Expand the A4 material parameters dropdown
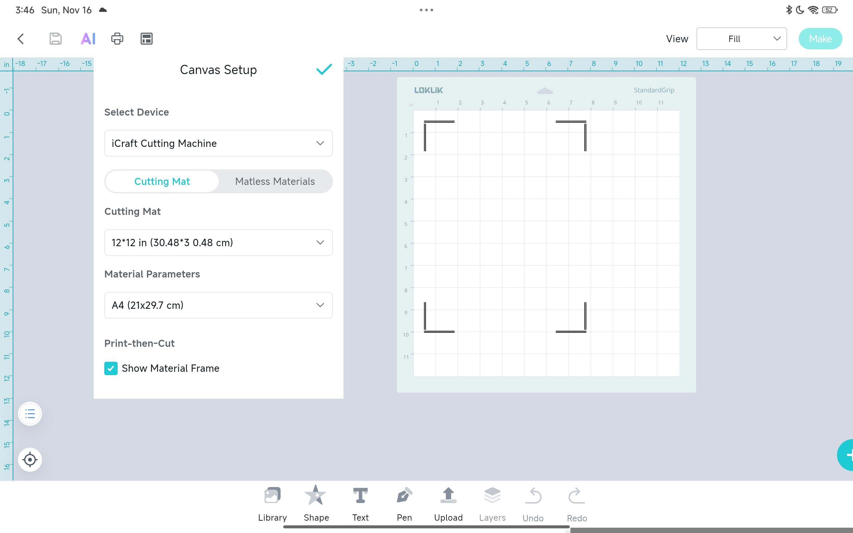The height and width of the screenshot is (533, 853). [x=218, y=305]
